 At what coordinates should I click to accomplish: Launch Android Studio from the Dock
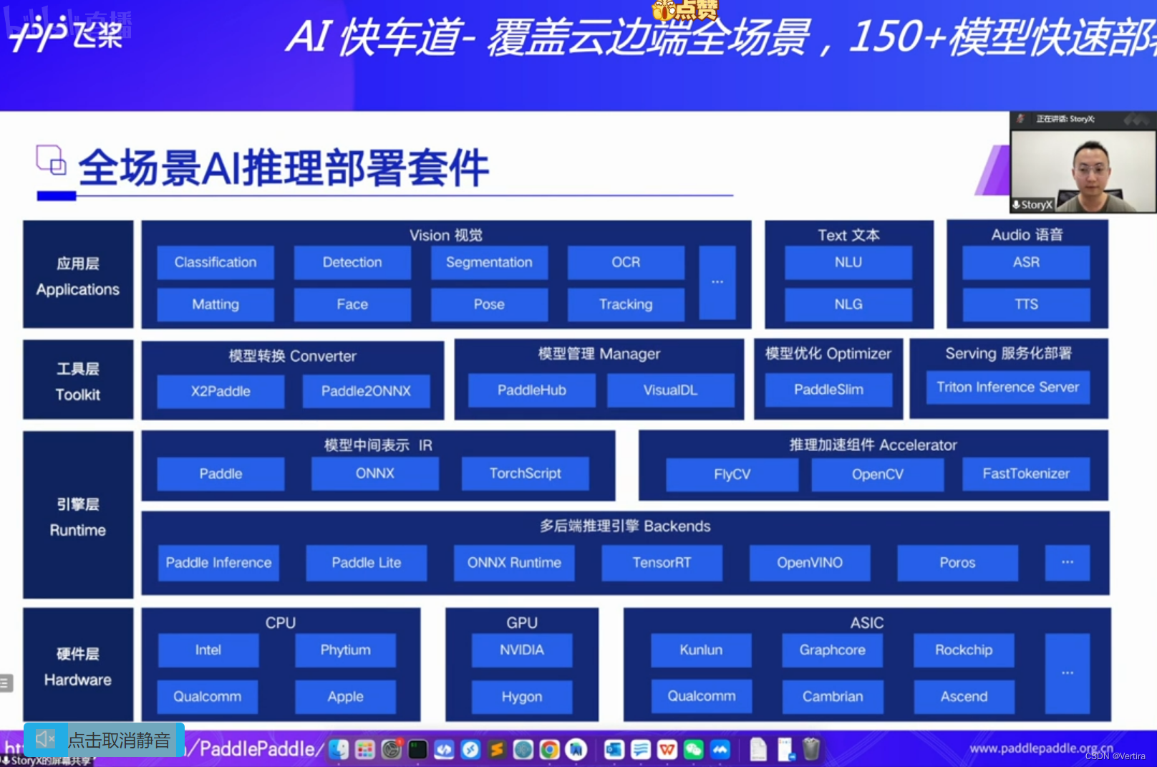pos(576,749)
